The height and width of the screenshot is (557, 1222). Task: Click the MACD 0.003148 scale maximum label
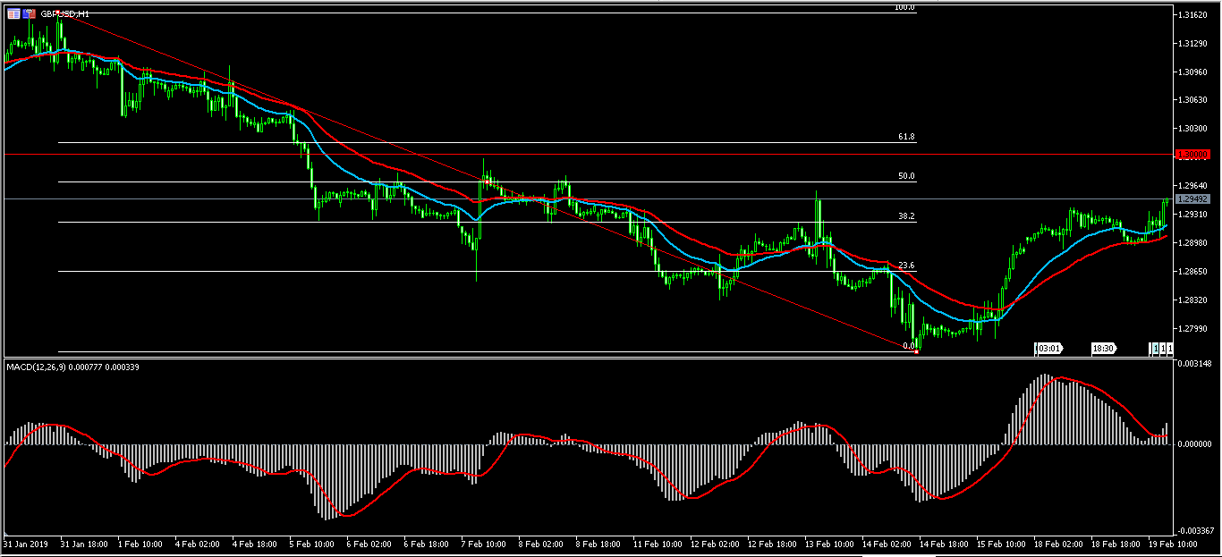(x=1194, y=364)
